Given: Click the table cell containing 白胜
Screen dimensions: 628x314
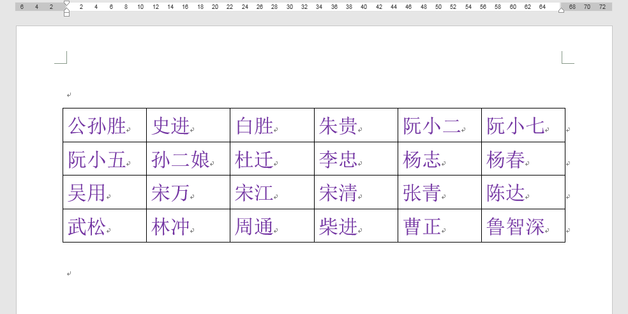Looking at the screenshot, I should tap(272, 125).
